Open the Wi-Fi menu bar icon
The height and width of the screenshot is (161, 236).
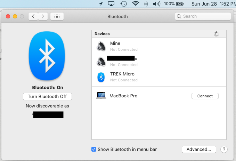(x=136, y=3)
